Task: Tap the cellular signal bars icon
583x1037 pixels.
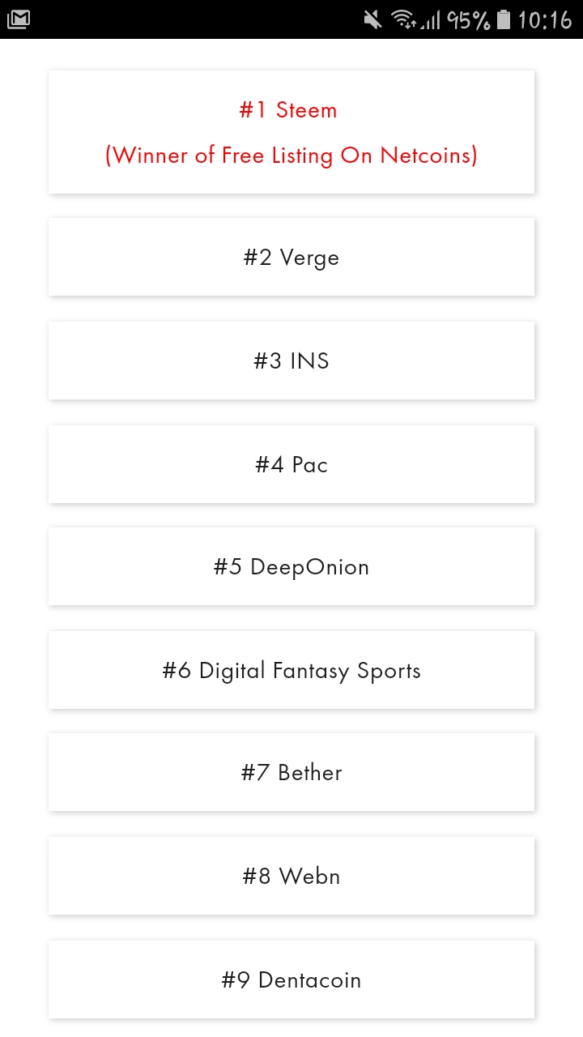Action: [x=430, y=20]
